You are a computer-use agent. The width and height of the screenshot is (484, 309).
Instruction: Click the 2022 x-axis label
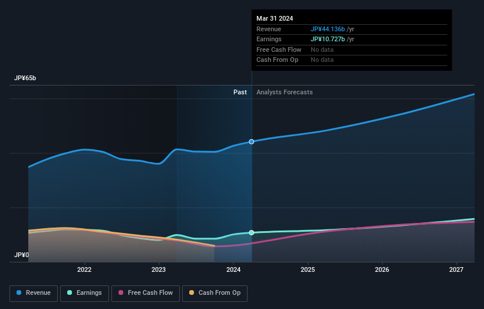click(x=84, y=269)
